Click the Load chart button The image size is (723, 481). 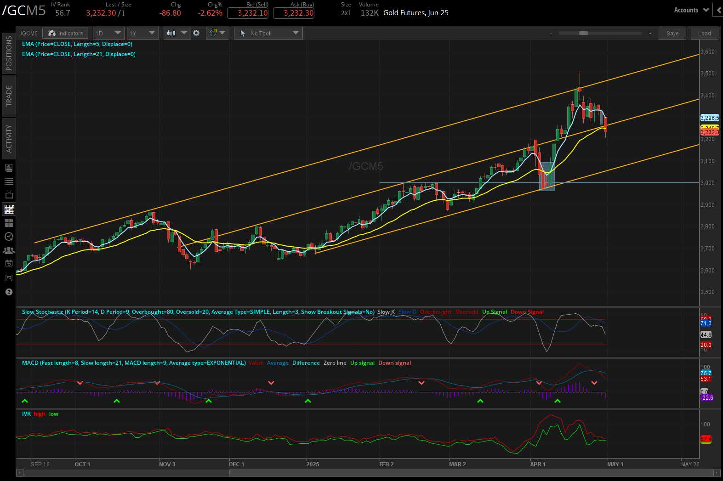(x=704, y=33)
